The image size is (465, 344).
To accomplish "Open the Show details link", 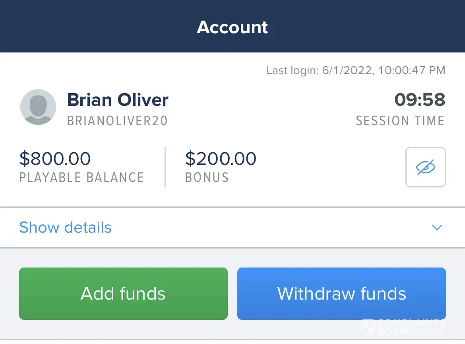I will [65, 227].
